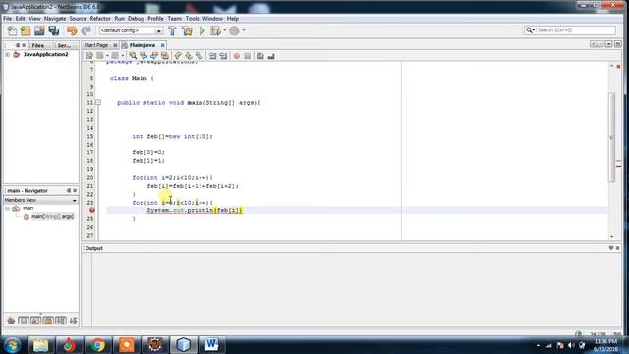
Task: Open the Source menu
Action: [78, 19]
